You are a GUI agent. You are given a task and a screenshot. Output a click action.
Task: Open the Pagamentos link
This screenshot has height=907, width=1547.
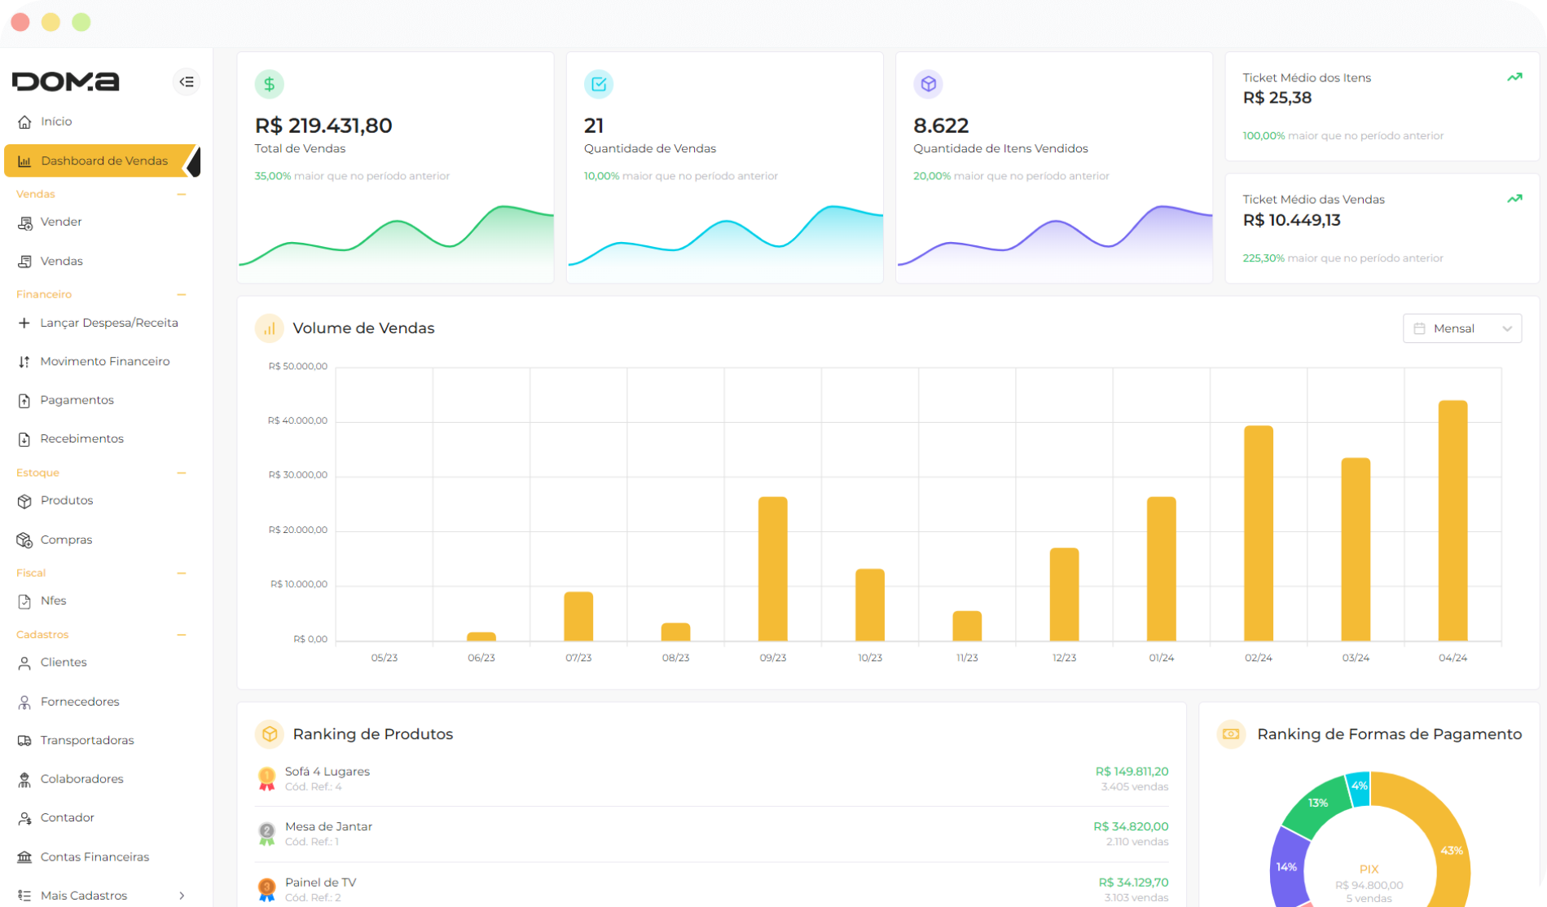click(x=77, y=400)
